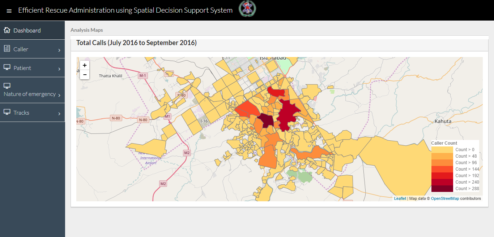Viewport: 494px width, 237px height.
Task: Click the Thatta Khalil map label
Action: click(x=111, y=76)
